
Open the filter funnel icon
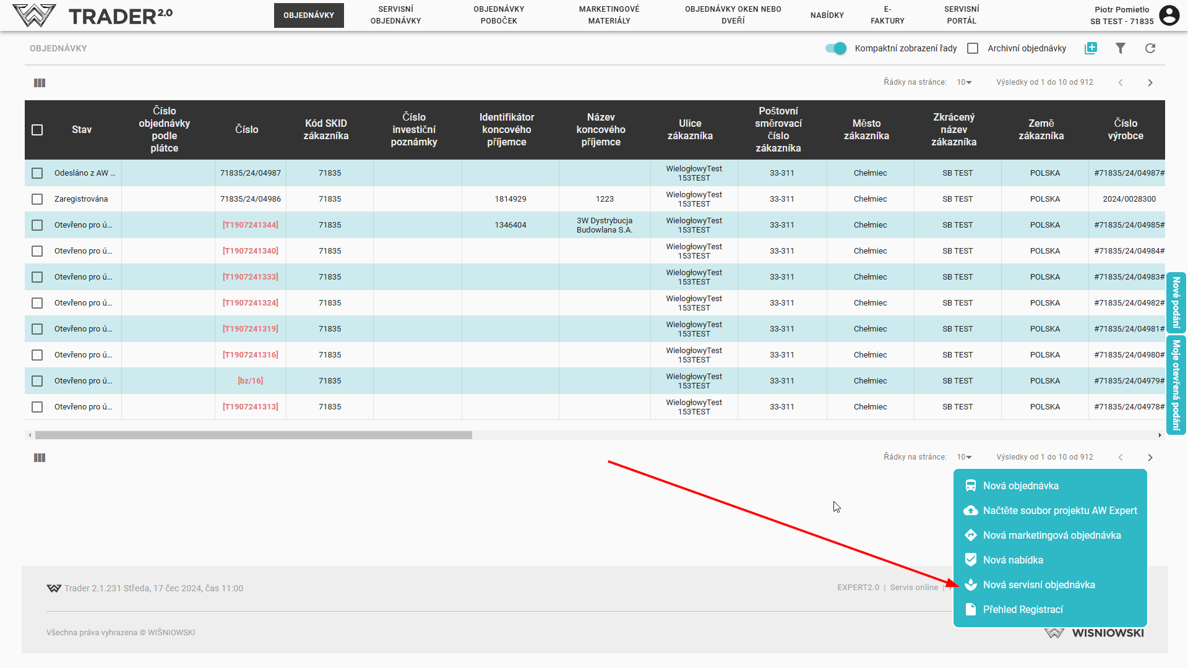(1120, 48)
